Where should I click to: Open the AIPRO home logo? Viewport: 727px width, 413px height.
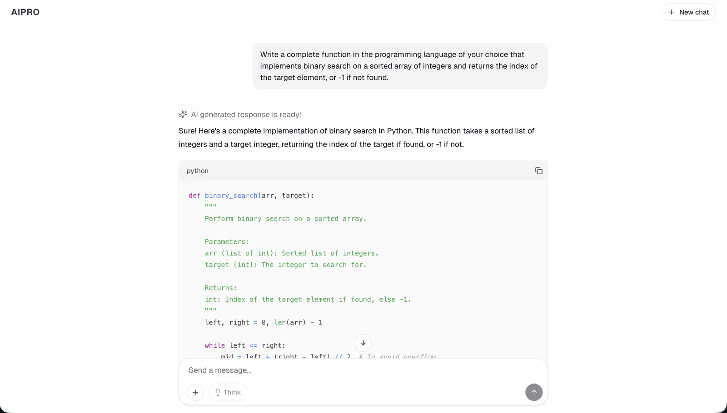pos(25,12)
